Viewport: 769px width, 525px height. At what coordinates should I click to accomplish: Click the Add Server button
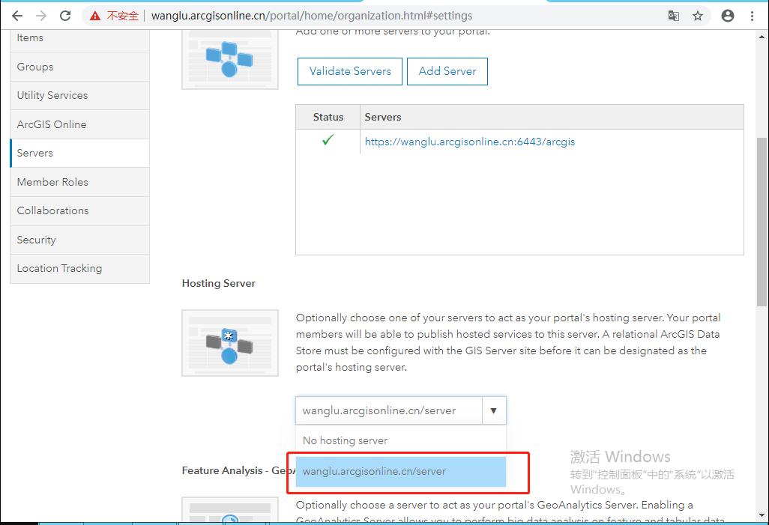[447, 71]
